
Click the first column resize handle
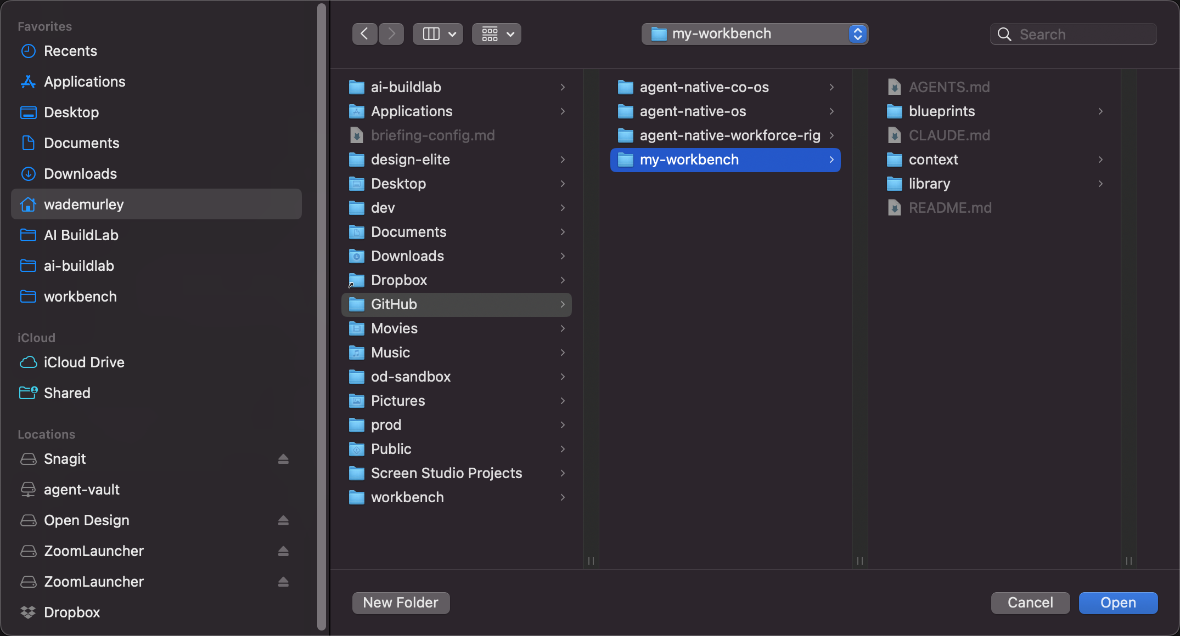[x=591, y=560]
